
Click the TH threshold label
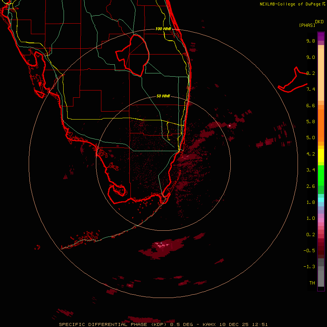pos(312,283)
